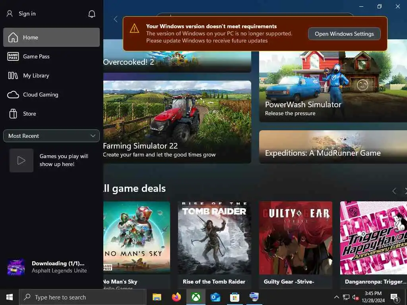The image size is (407, 305).
Task: Click the Sign in user icon
Action: [10, 14]
